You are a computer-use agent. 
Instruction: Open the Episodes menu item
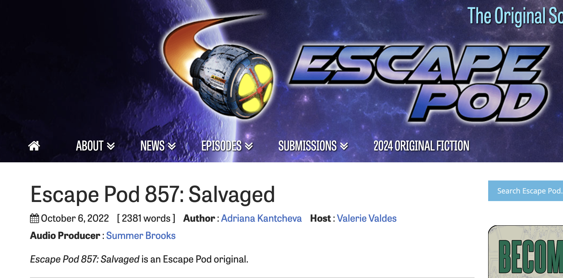[x=222, y=146]
